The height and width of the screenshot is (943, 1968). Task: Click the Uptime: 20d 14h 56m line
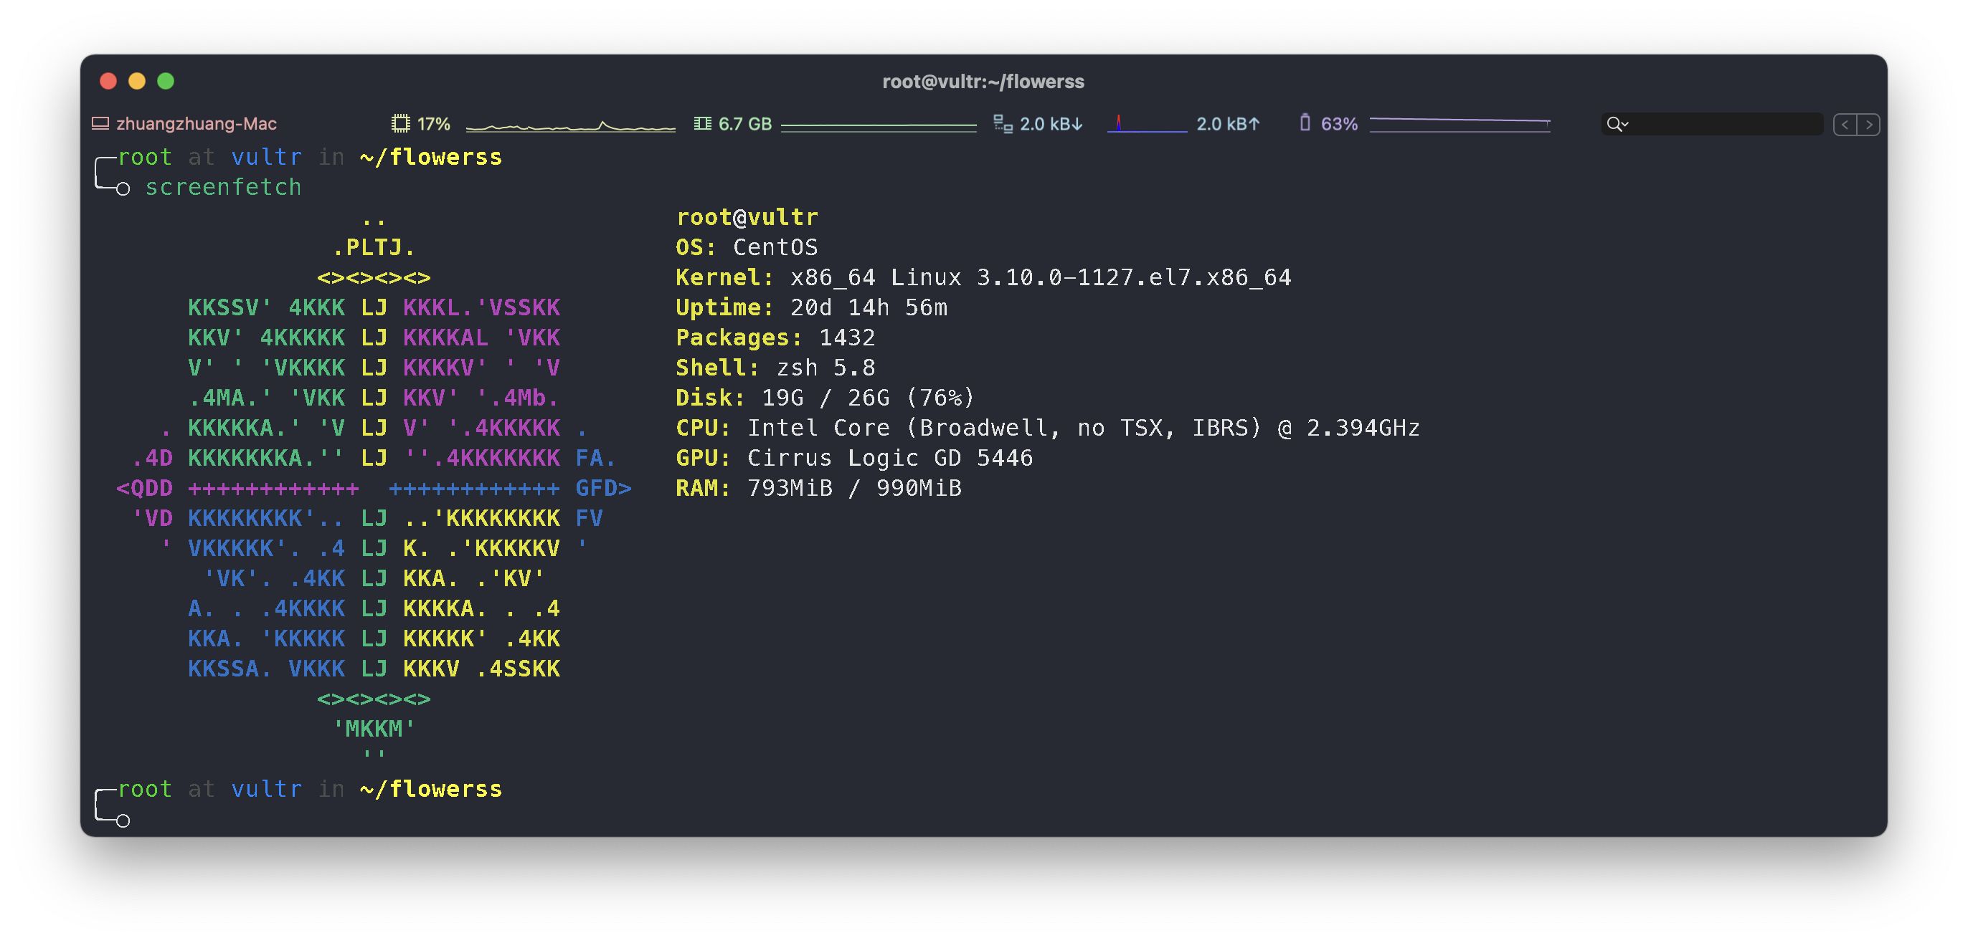click(811, 307)
